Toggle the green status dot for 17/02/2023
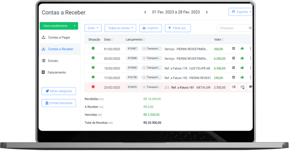The width and height of the screenshot is (289, 151). (93, 77)
